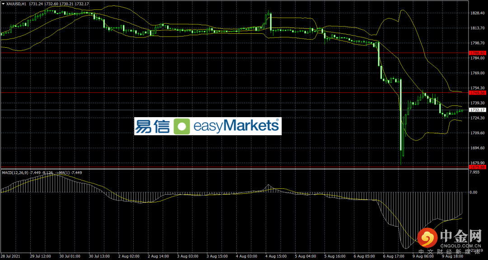488x260 pixels.
Task: Click the 4 Aug 03:00 time label
Action: click(x=247, y=257)
